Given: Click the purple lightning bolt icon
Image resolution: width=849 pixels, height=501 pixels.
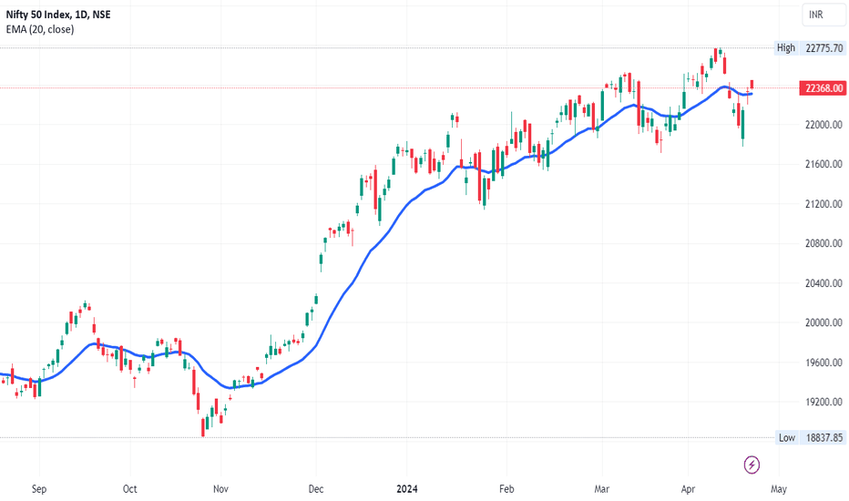Looking at the screenshot, I should coord(752,465).
